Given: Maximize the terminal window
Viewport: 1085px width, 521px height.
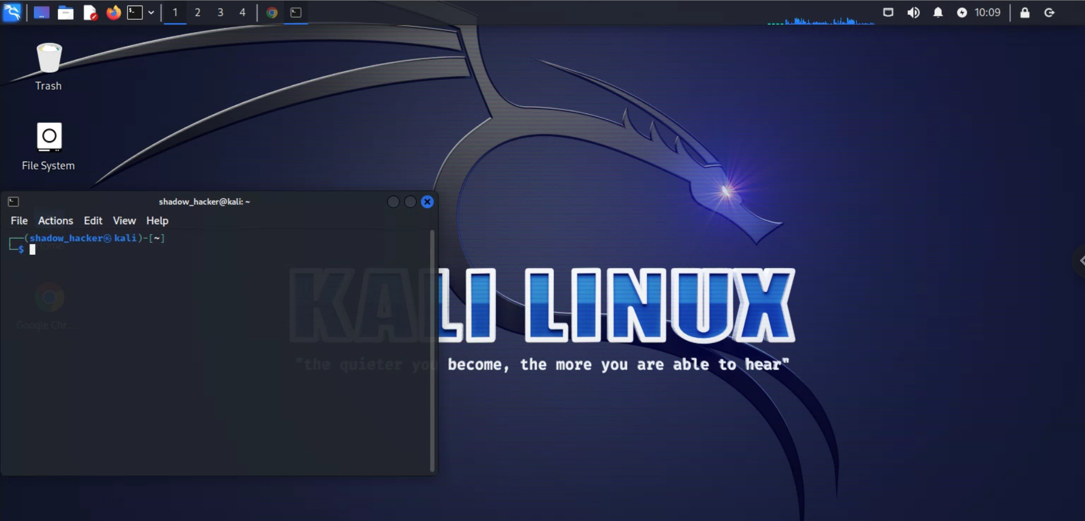Looking at the screenshot, I should 410,202.
